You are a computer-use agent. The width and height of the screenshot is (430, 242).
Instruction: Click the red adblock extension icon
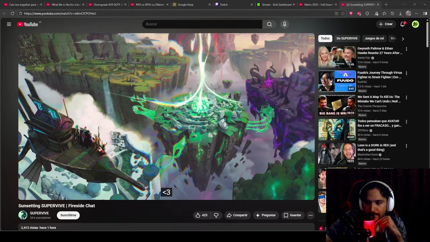tap(359, 13)
